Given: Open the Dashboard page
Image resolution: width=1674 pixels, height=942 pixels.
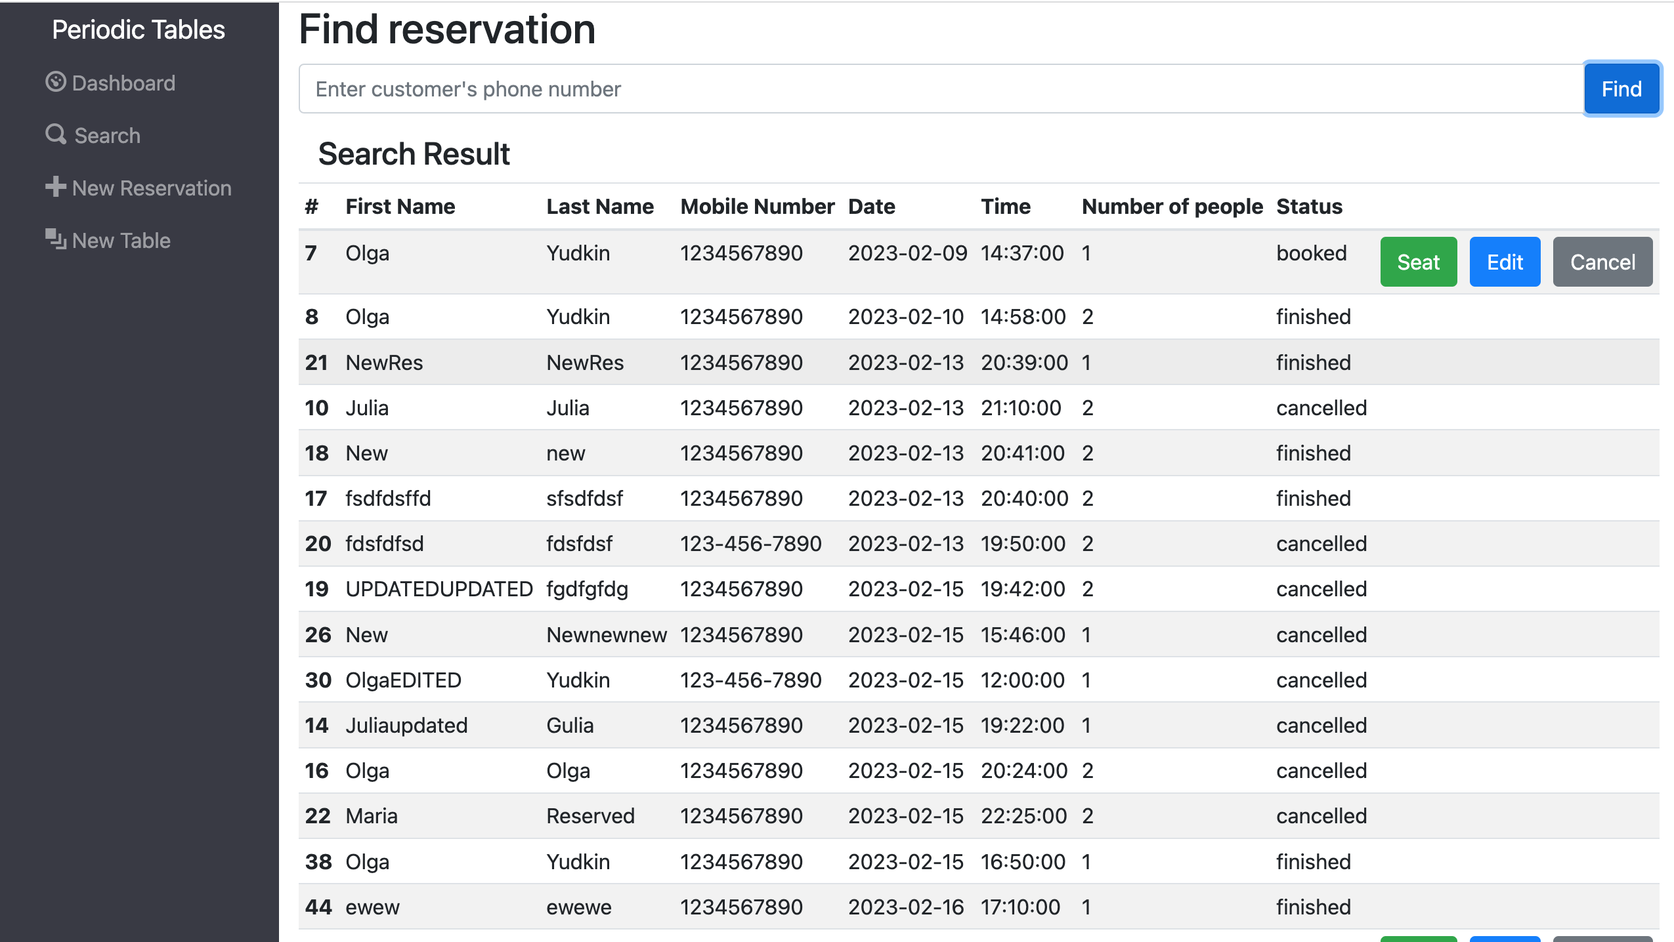Looking at the screenshot, I should pyautogui.click(x=123, y=83).
